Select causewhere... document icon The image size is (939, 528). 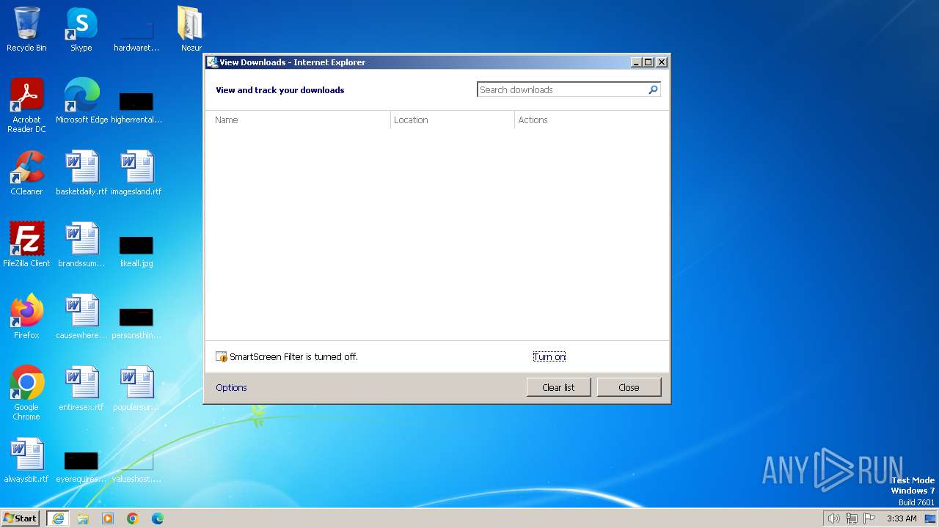click(81, 316)
